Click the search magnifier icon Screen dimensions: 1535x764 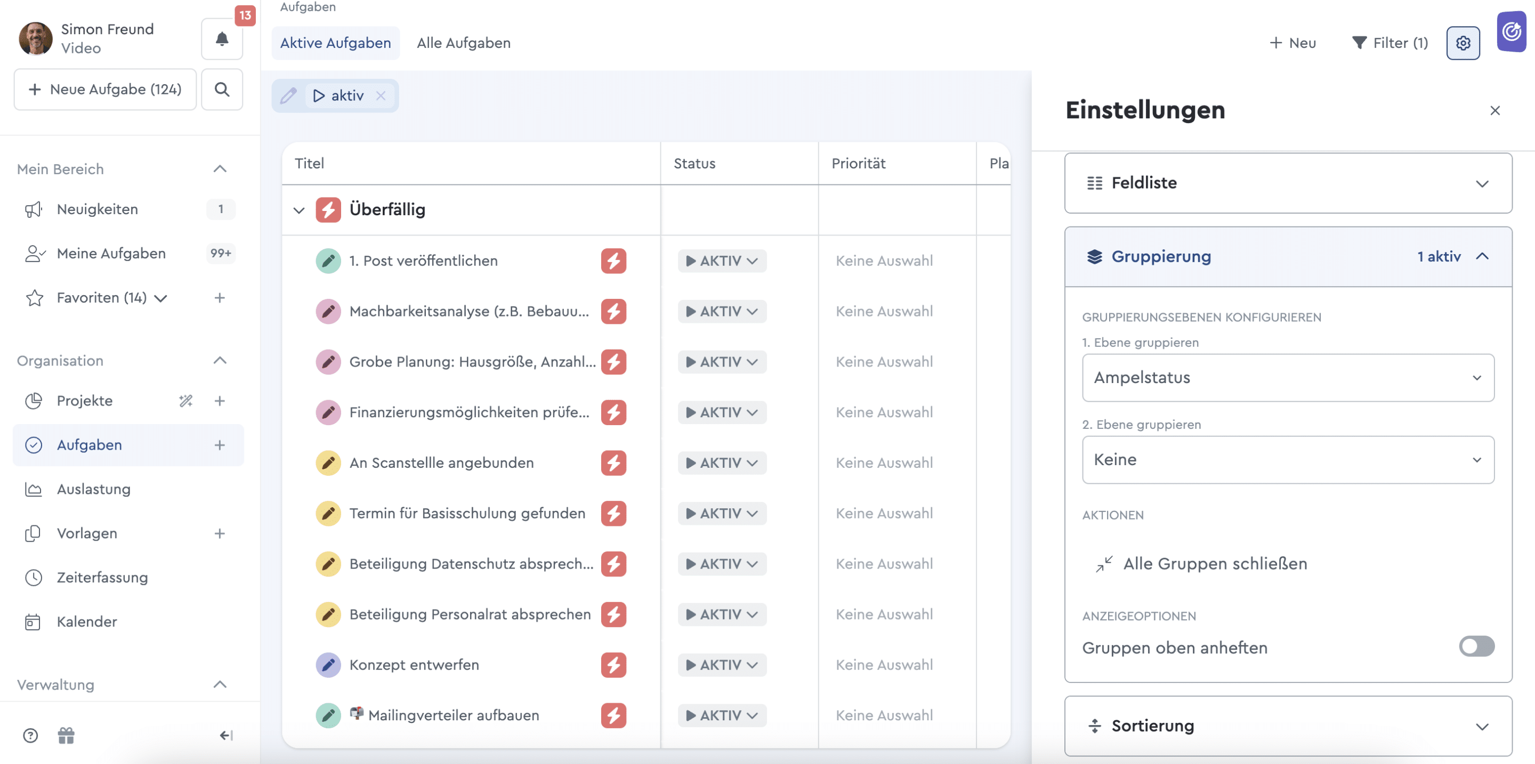222,90
